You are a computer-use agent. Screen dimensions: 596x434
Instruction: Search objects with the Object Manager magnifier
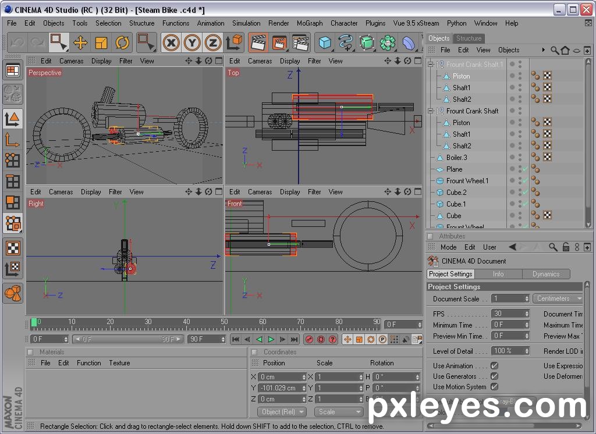click(555, 50)
